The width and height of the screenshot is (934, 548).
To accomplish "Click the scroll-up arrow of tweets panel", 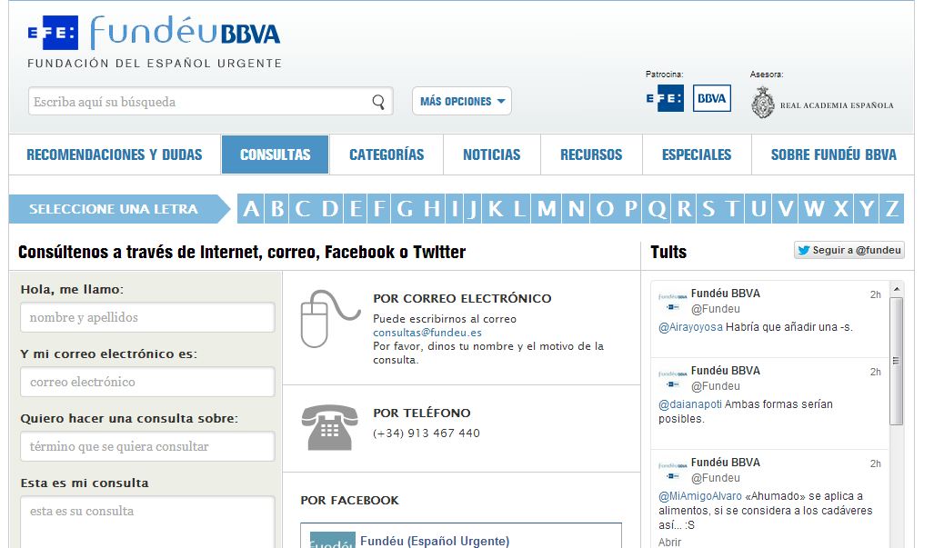I will pos(897,289).
